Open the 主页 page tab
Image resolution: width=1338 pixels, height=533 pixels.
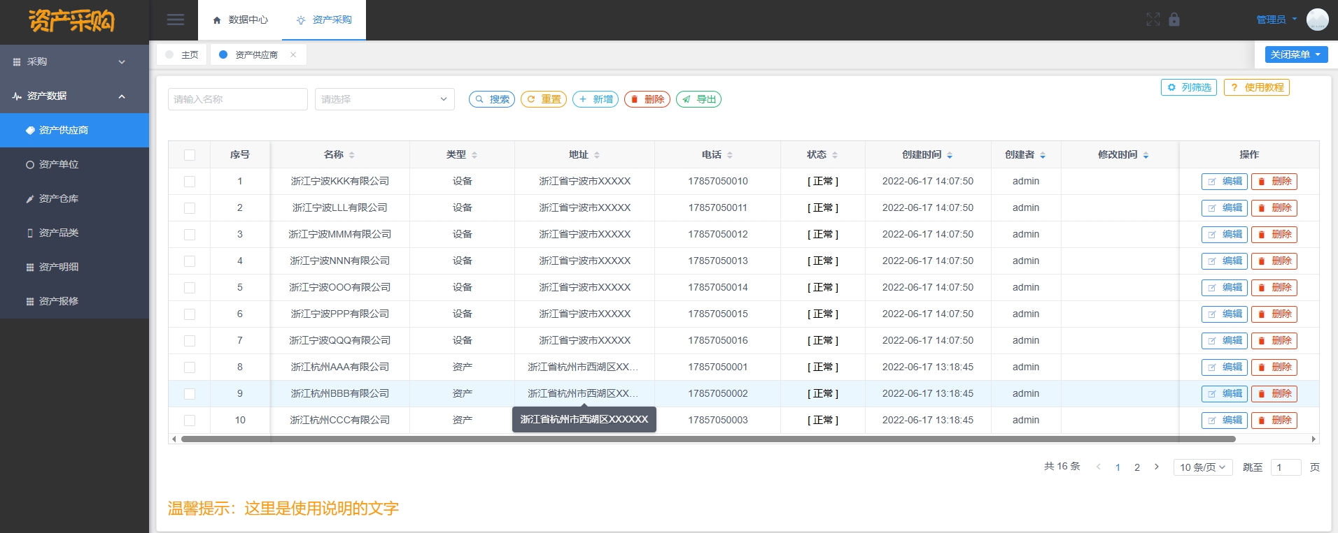(182, 54)
